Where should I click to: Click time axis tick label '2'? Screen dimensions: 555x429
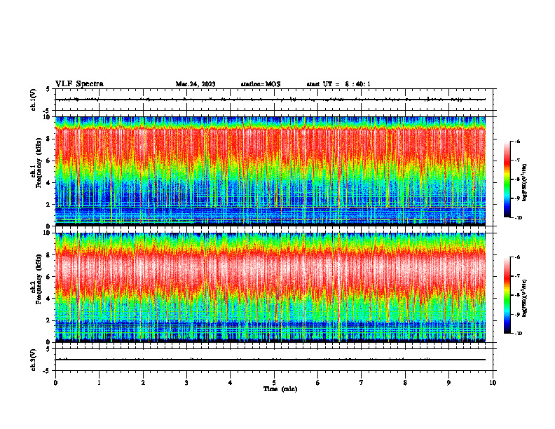143,383
